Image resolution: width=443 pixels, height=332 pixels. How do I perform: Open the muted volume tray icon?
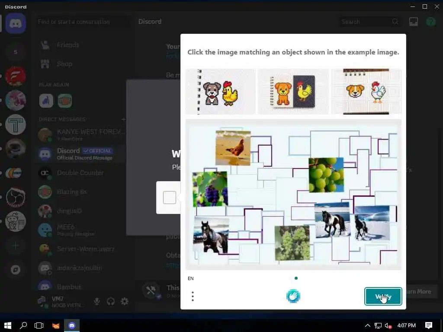tap(388, 326)
